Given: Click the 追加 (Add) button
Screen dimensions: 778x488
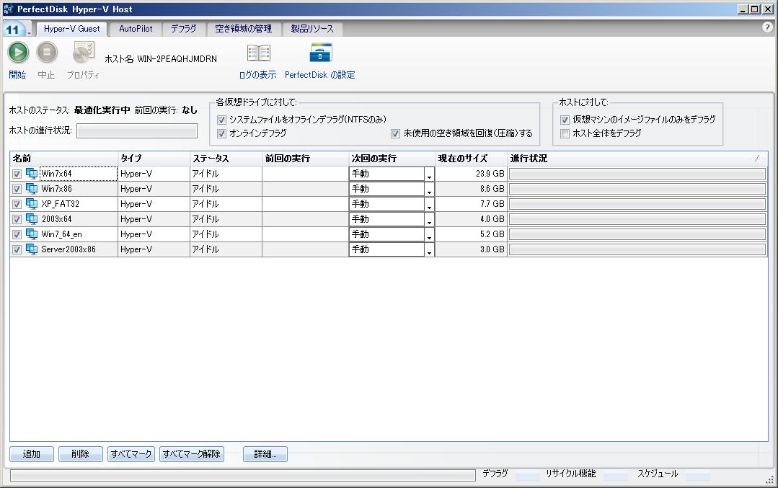Looking at the screenshot, I should (31, 454).
